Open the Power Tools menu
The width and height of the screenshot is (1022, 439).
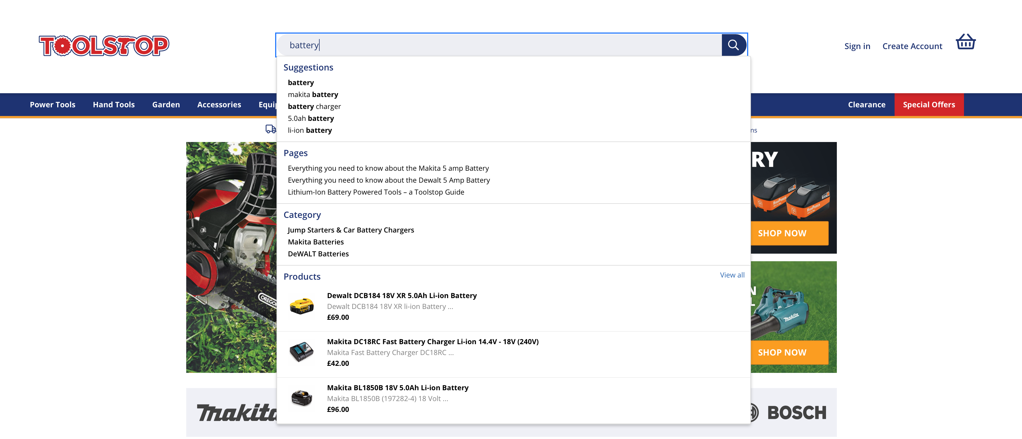pos(52,105)
